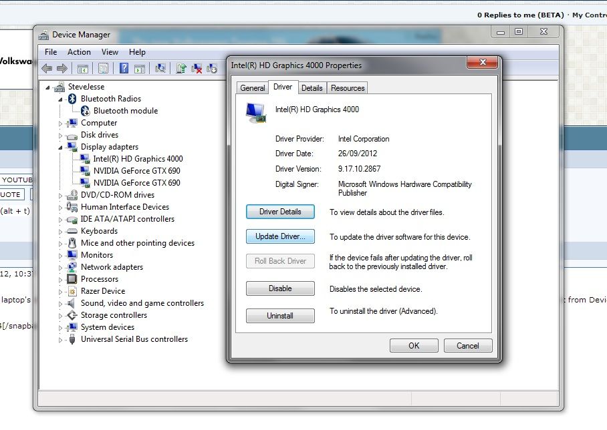Switch to the Details tab
This screenshot has height=430, width=607.
pos(312,88)
